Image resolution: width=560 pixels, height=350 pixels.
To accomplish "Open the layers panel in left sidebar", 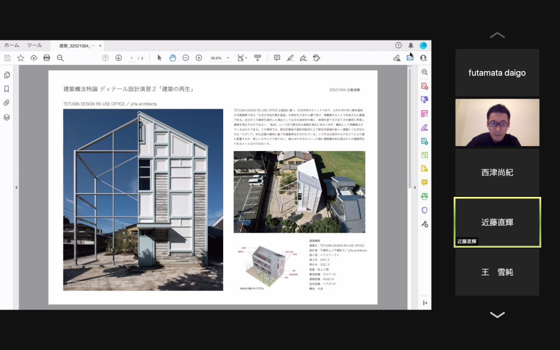I will 7,117.
